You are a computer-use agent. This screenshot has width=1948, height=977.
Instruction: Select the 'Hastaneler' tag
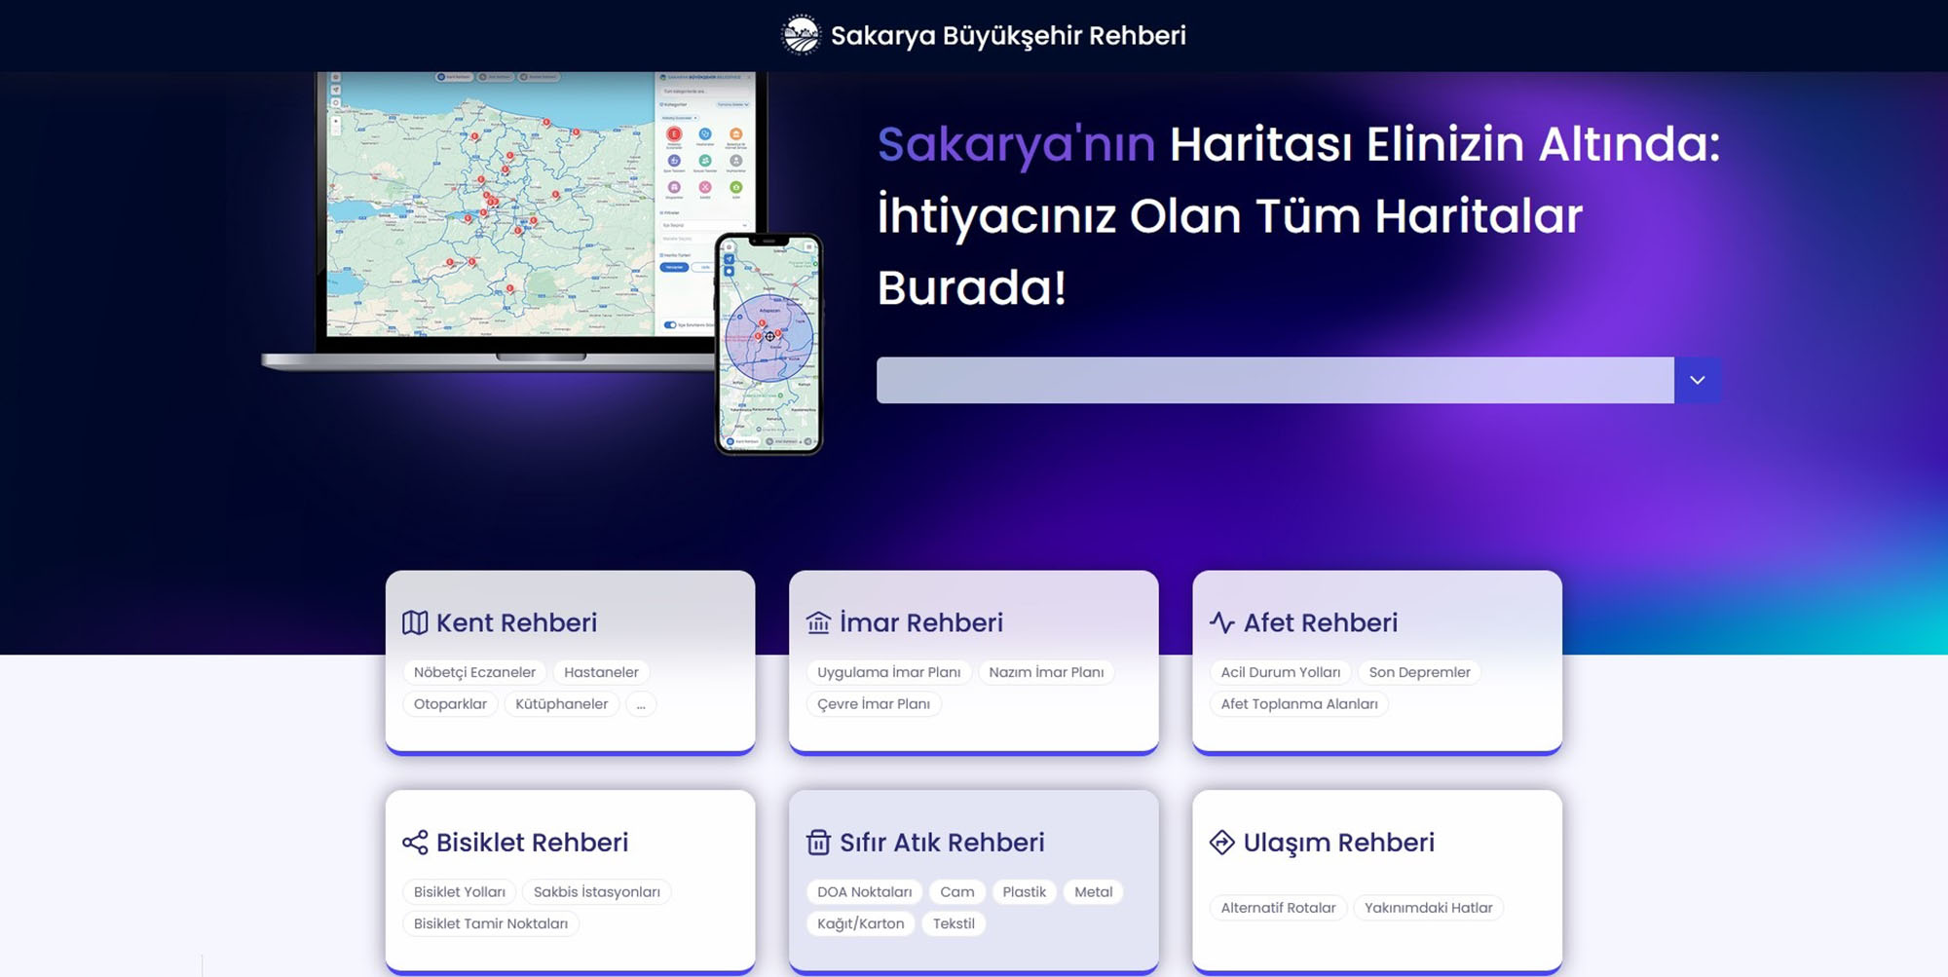[x=601, y=672]
